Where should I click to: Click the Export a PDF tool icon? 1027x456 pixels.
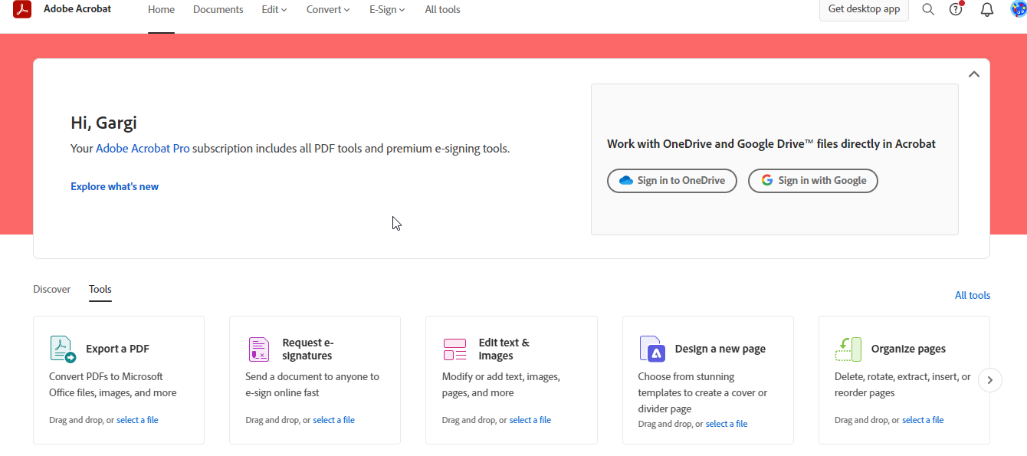pos(63,349)
